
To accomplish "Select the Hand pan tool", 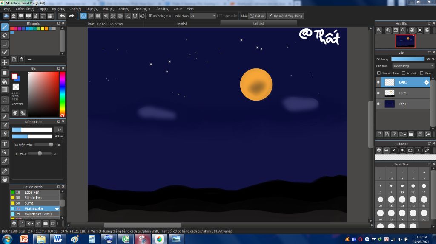I will pyautogui.click(x=5, y=179).
